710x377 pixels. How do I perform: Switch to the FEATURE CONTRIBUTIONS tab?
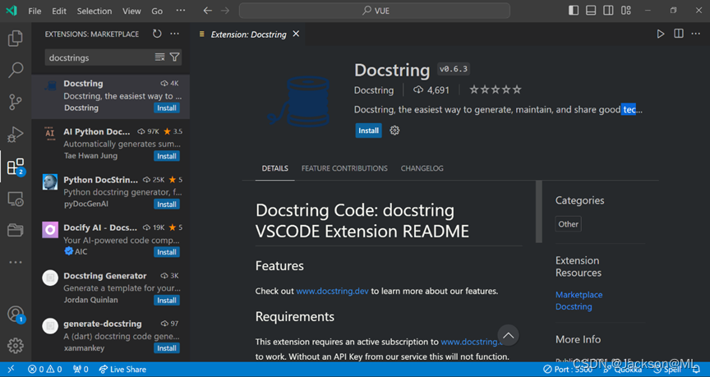[x=344, y=168]
